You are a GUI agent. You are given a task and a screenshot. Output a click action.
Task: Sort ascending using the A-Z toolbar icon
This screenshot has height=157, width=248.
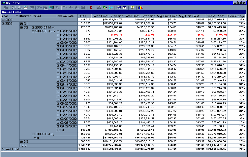pos(14,8)
